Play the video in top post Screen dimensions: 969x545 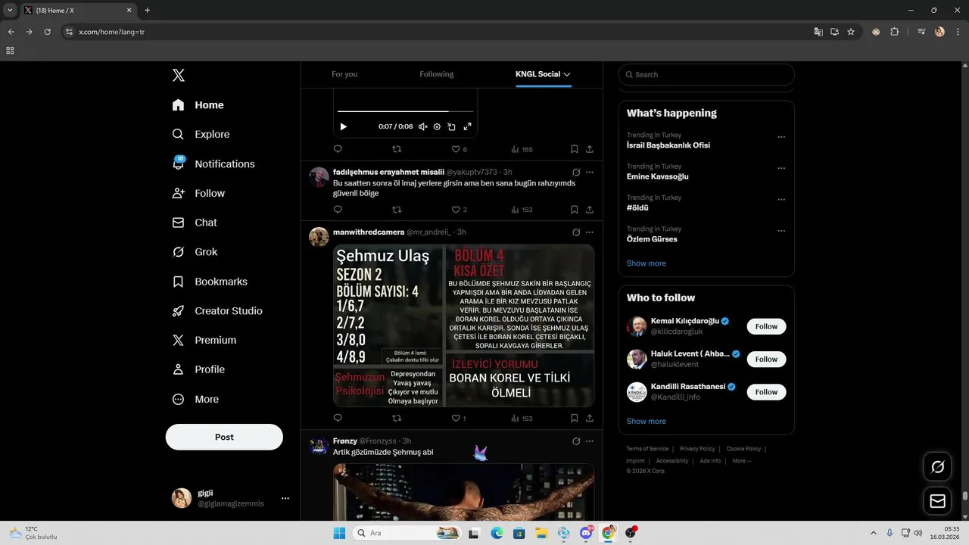(343, 126)
